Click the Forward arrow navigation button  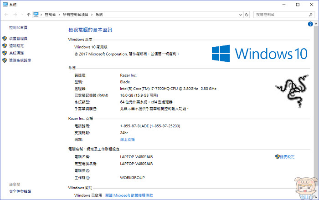pyautogui.click(x=15, y=15)
